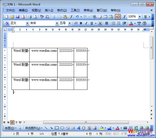
Task: Insert a table from the toolbar
Action: pyautogui.click(x=105, y=17)
